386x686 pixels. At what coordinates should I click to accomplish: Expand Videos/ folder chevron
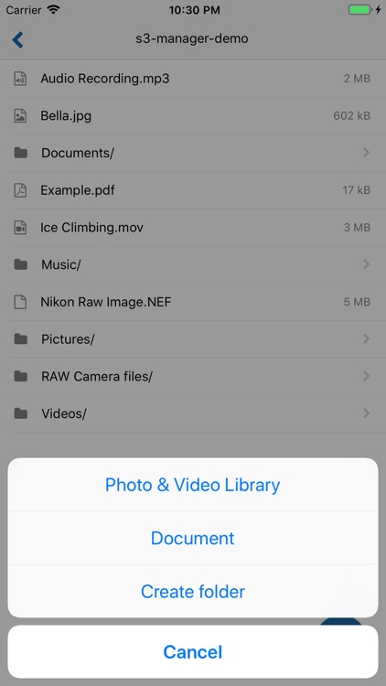point(366,413)
